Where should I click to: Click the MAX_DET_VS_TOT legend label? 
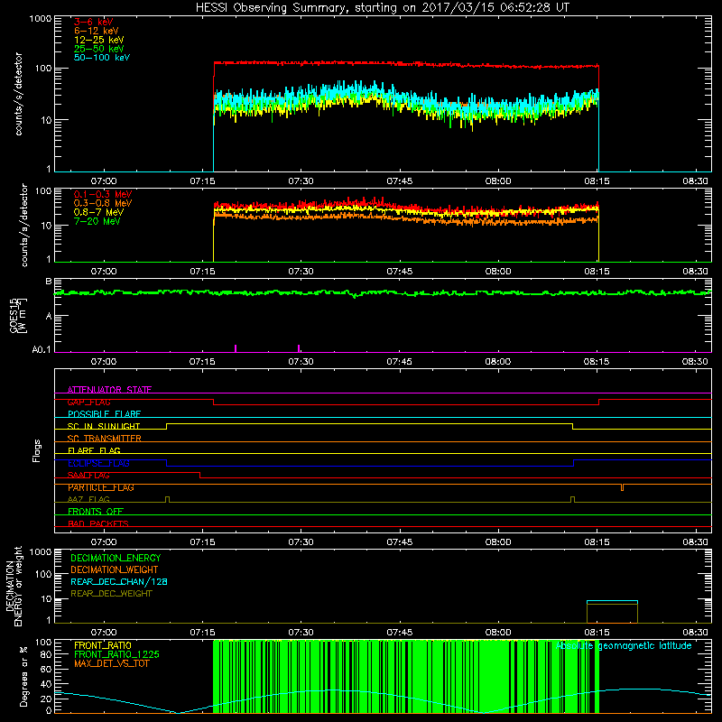111,663
